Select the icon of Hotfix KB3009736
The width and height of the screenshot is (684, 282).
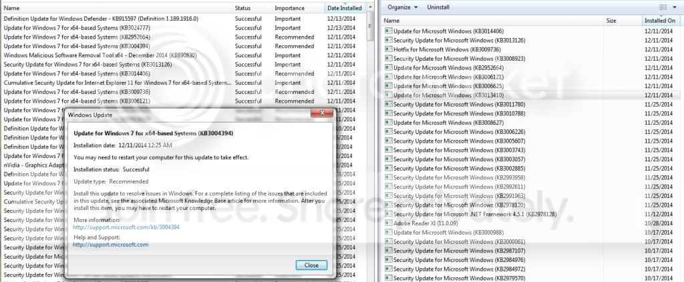click(x=389, y=49)
